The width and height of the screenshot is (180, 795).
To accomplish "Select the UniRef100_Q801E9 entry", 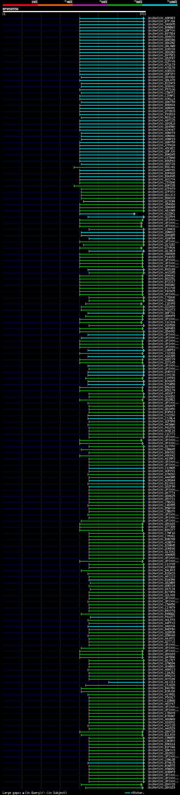I will [161, 787].
